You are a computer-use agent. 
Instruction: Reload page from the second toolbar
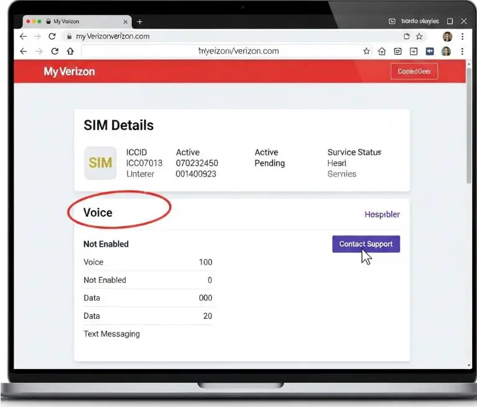55,51
